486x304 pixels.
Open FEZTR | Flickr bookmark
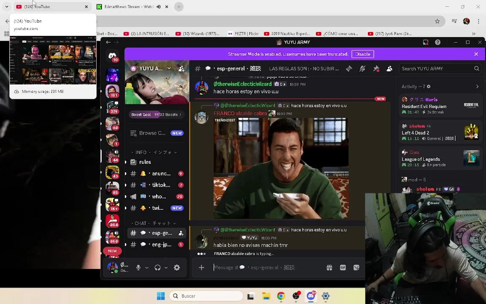243,33
